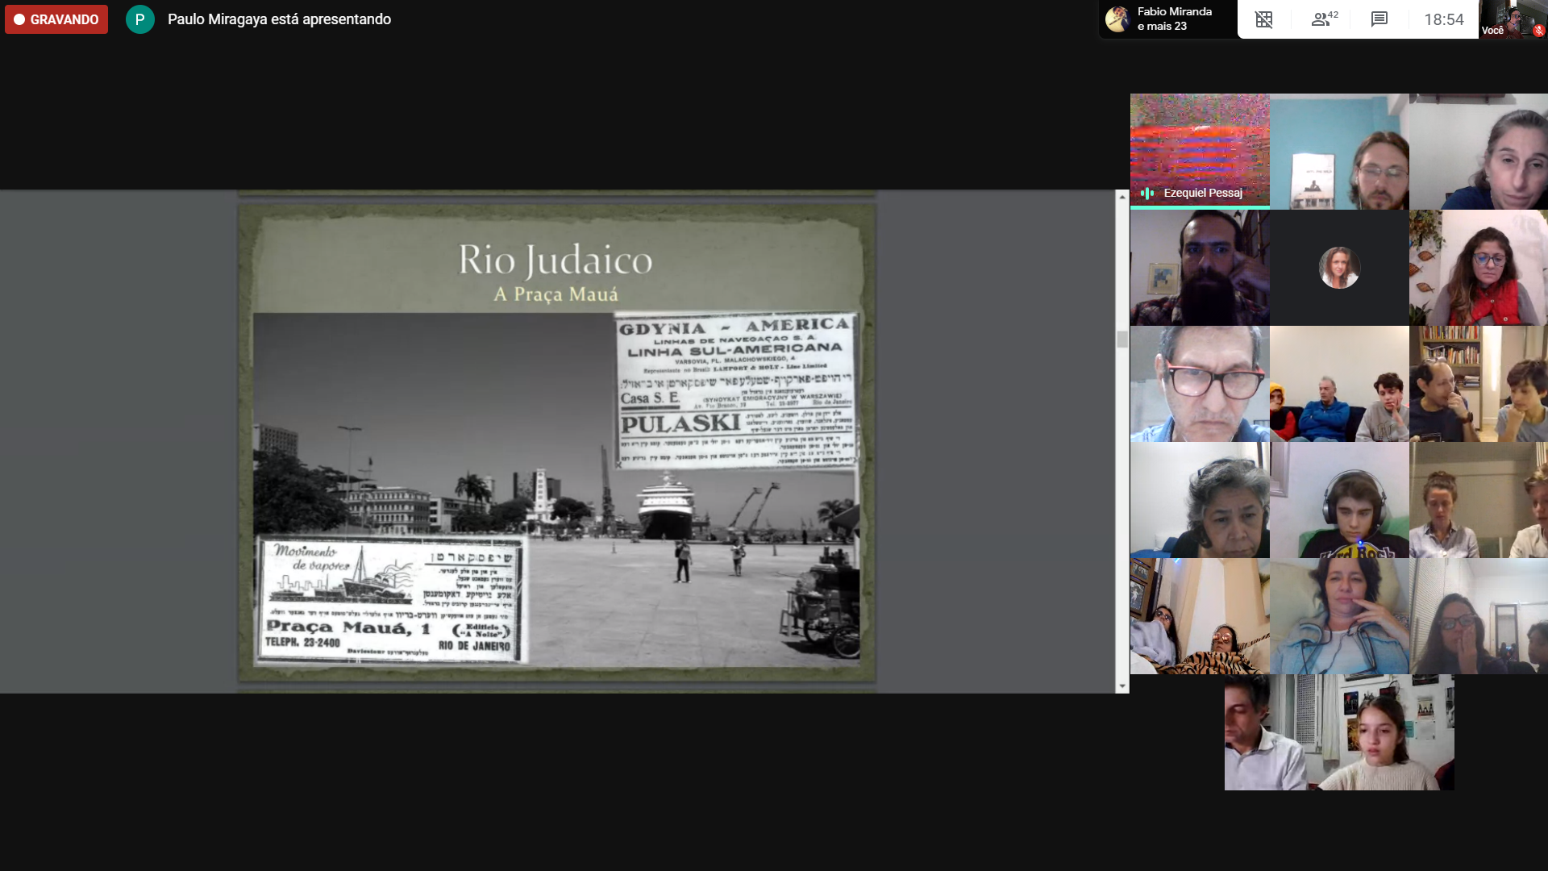This screenshot has width=1548, height=871.
Task: Click the presenter avatar letter P
Action: [140, 19]
